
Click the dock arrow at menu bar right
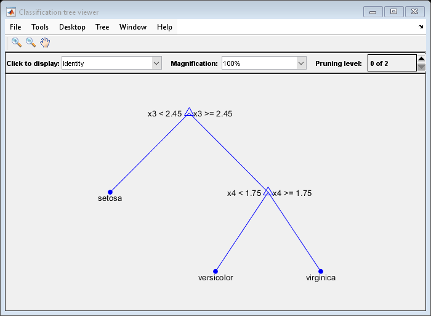(421, 27)
